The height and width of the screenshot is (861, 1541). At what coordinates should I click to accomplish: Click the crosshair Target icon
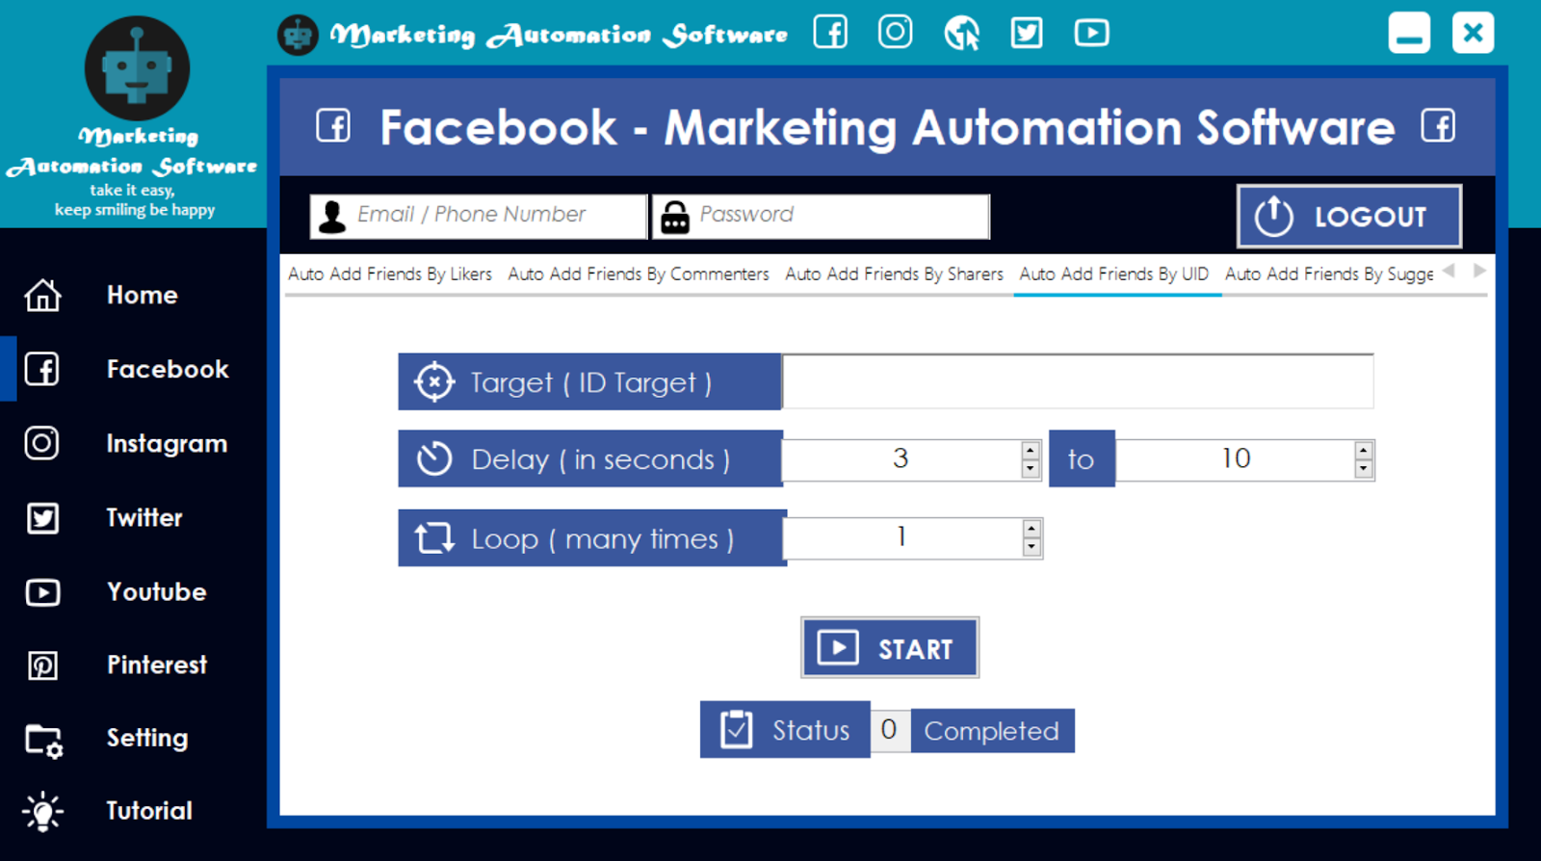pos(434,382)
